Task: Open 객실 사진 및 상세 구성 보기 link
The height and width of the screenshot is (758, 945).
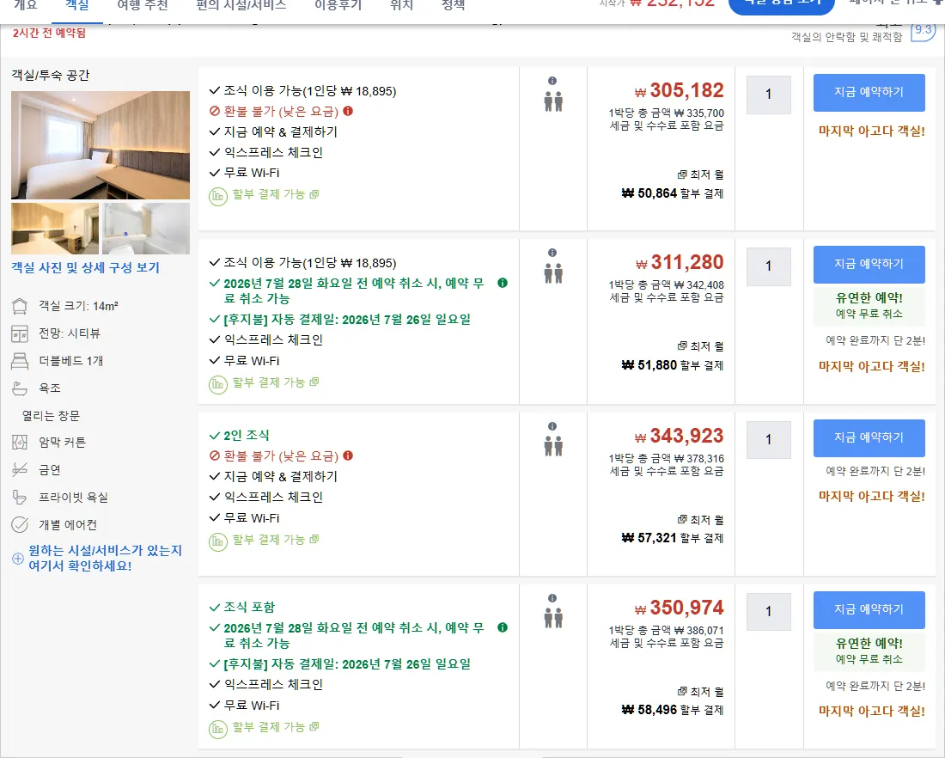Action: [x=86, y=268]
